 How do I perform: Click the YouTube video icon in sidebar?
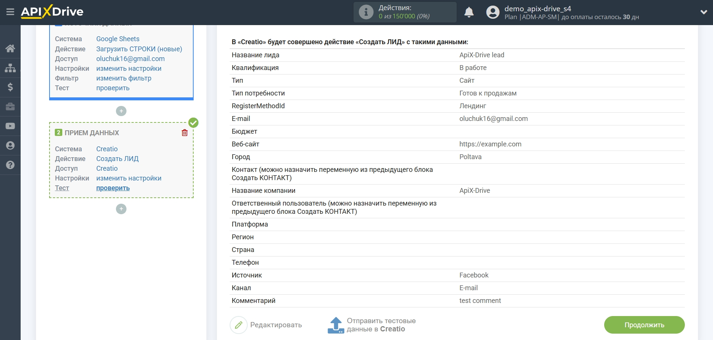pos(10,126)
